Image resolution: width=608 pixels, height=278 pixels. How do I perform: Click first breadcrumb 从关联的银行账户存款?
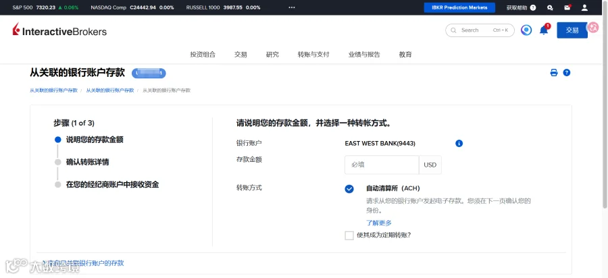[x=53, y=90]
